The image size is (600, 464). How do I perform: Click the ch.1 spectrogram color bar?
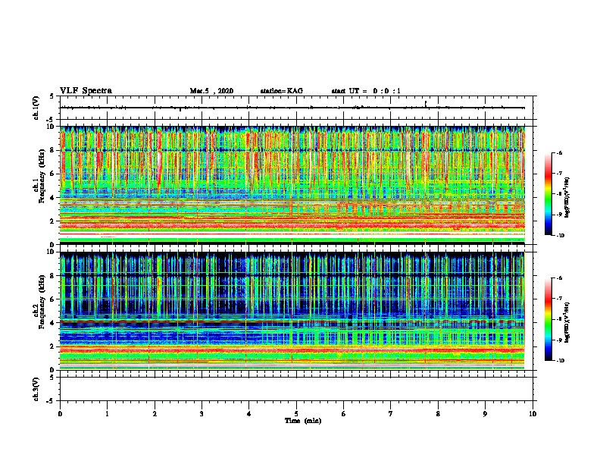pyautogui.click(x=548, y=194)
